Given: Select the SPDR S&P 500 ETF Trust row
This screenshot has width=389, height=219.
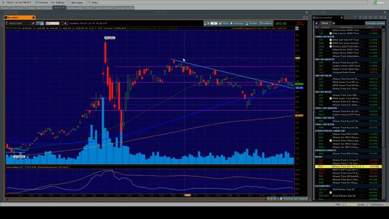Looking at the screenshot, I should 348,40.
